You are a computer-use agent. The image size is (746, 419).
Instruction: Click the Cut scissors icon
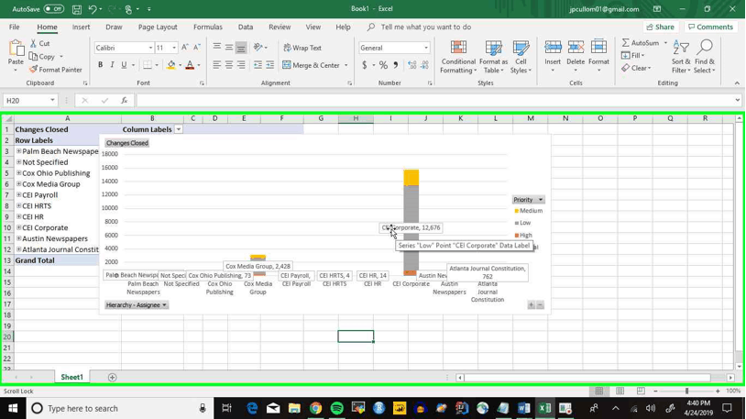(x=33, y=43)
